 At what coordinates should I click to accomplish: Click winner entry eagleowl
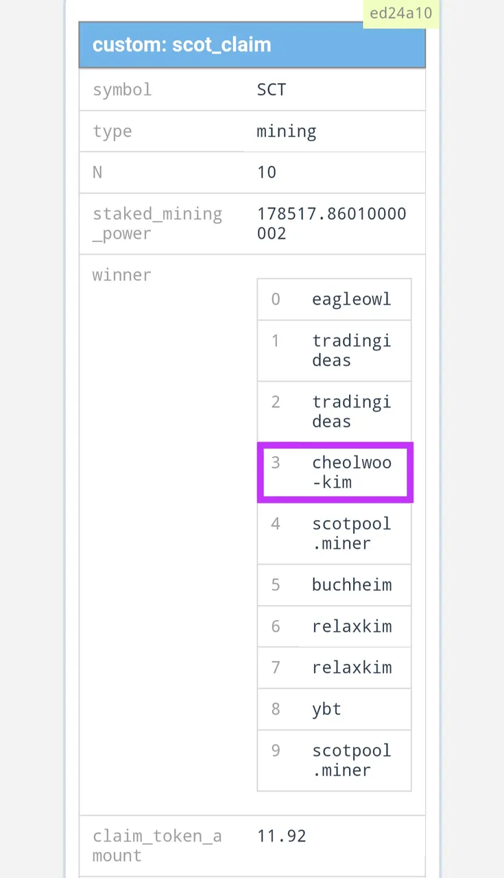[352, 299]
